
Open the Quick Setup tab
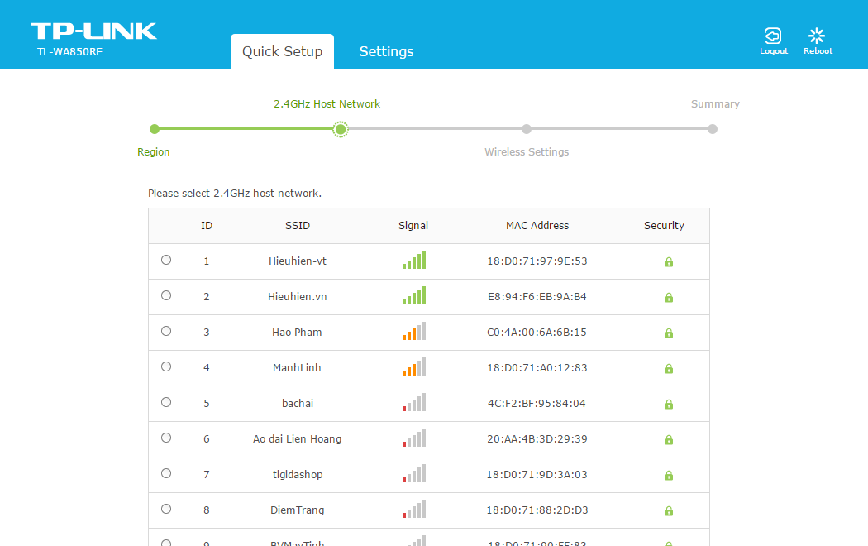pyautogui.click(x=282, y=51)
